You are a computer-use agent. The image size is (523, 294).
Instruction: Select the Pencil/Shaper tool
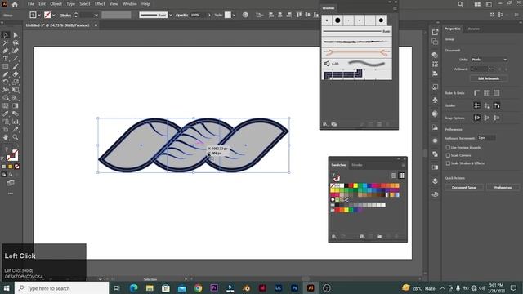click(x=6, y=74)
